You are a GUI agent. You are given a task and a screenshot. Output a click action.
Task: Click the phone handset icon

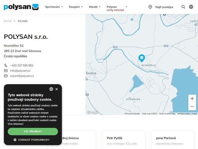tap(6, 66)
